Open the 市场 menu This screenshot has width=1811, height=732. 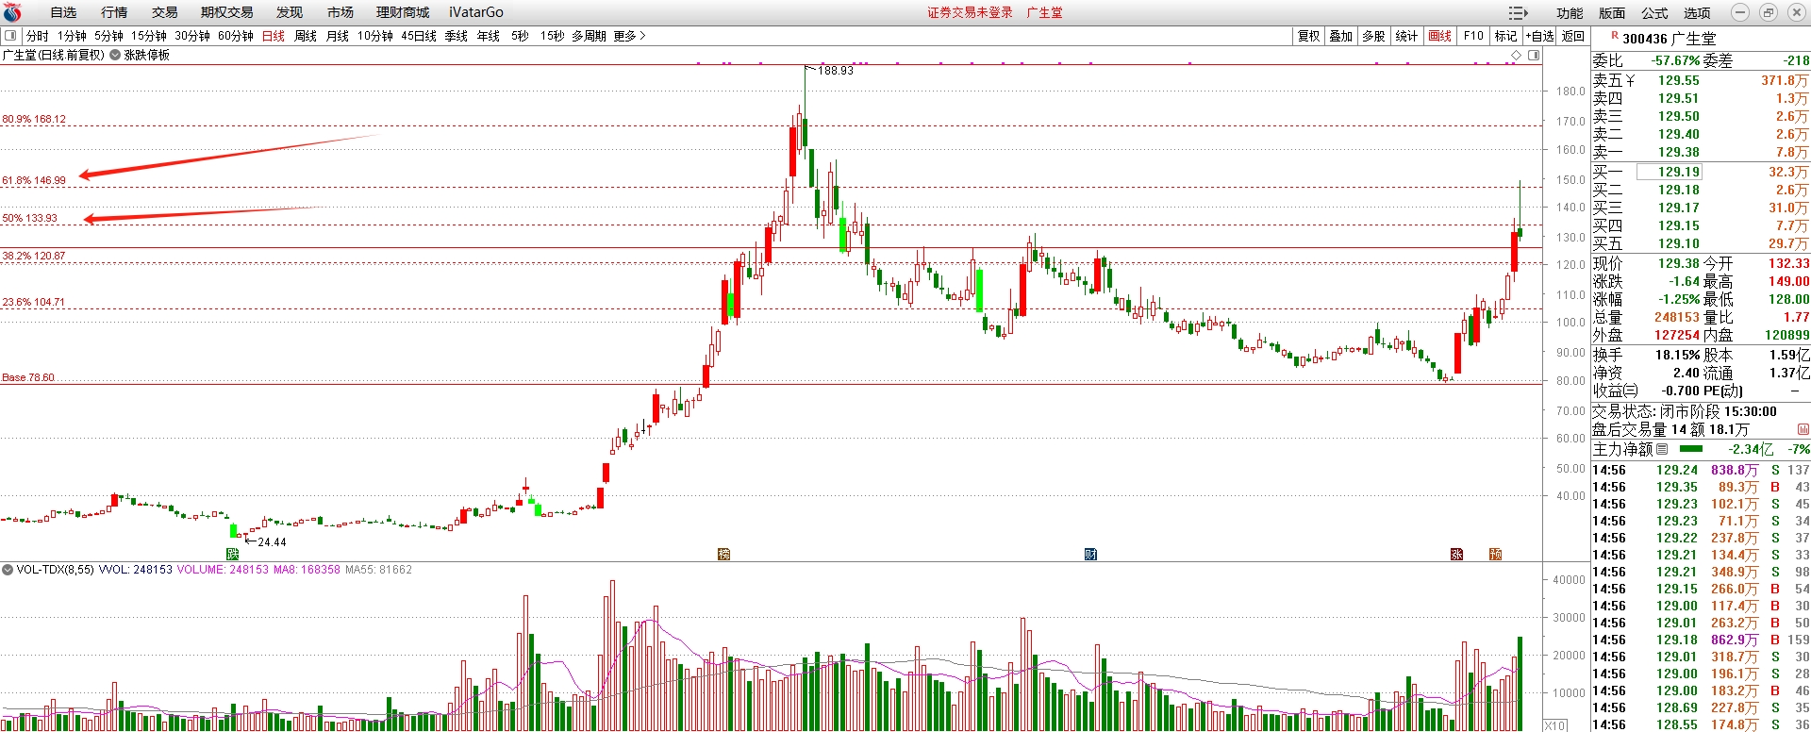point(341,12)
